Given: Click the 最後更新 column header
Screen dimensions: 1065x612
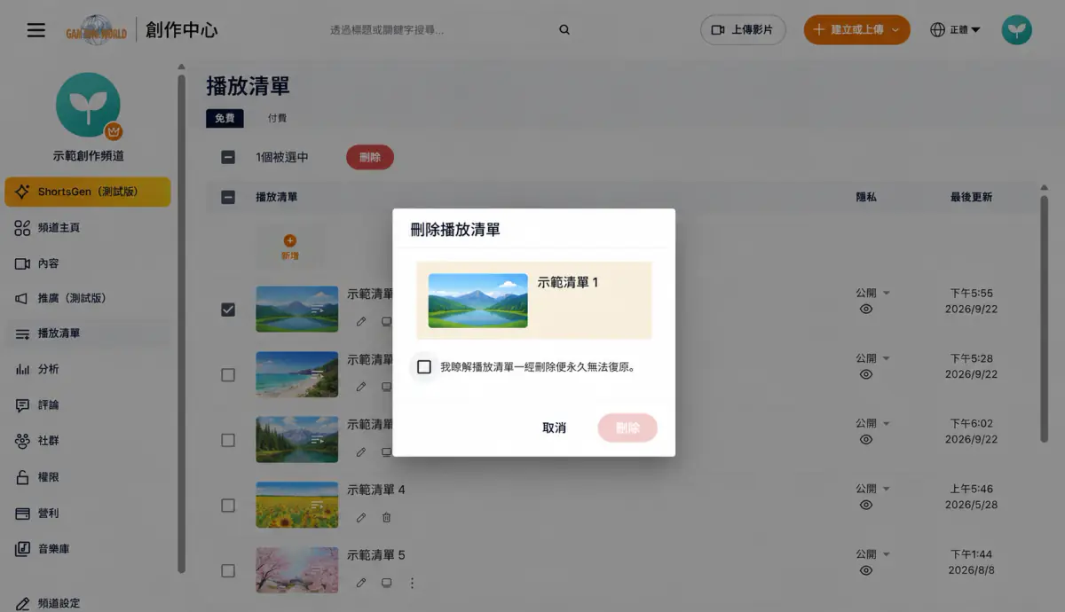Looking at the screenshot, I should [971, 197].
